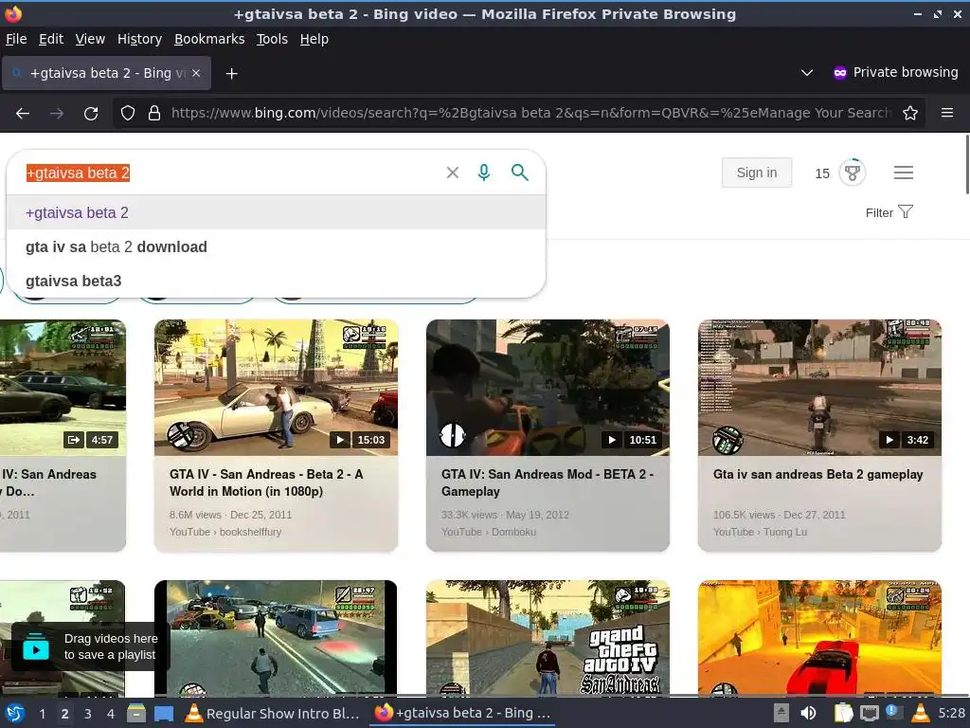This screenshot has height=728, width=970.
Task: Open the File menu
Action: [x=16, y=39]
